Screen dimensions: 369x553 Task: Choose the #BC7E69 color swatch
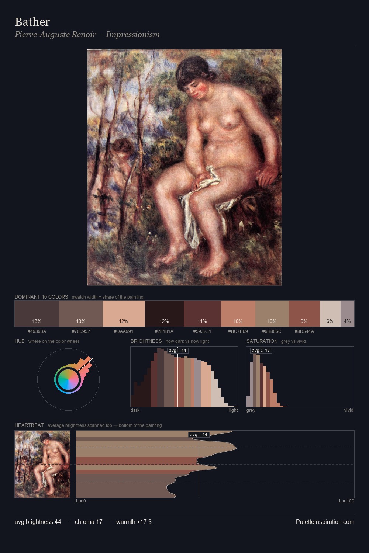tap(238, 314)
